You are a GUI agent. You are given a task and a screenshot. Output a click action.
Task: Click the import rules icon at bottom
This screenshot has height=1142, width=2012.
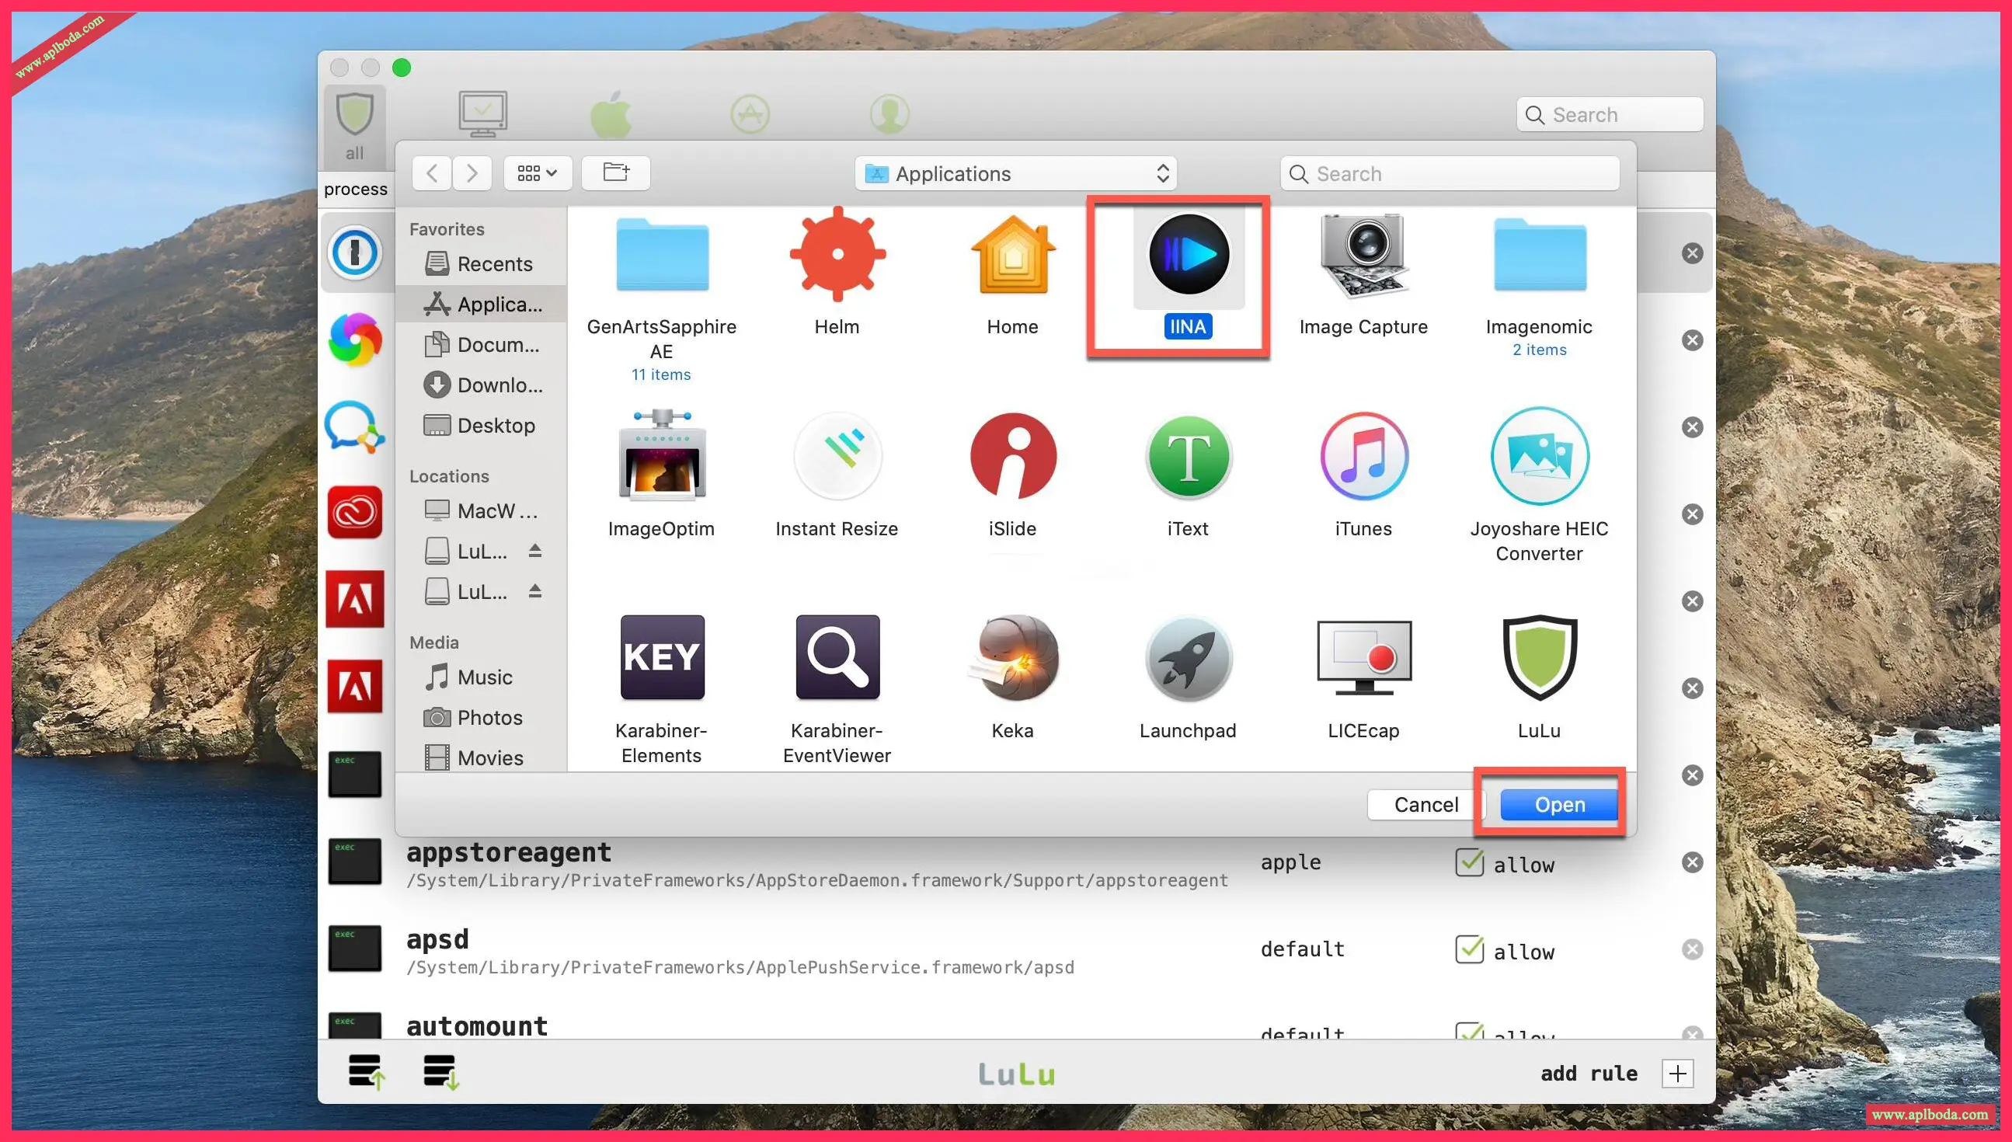click(x=441, y=1071)
